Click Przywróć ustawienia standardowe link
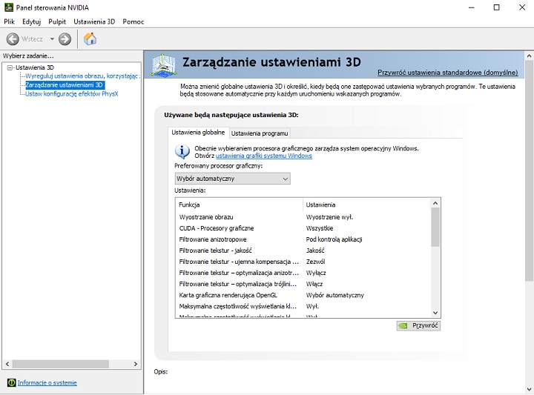The height and width of the screenshot is (395, 534). click(x=447, y=73)
